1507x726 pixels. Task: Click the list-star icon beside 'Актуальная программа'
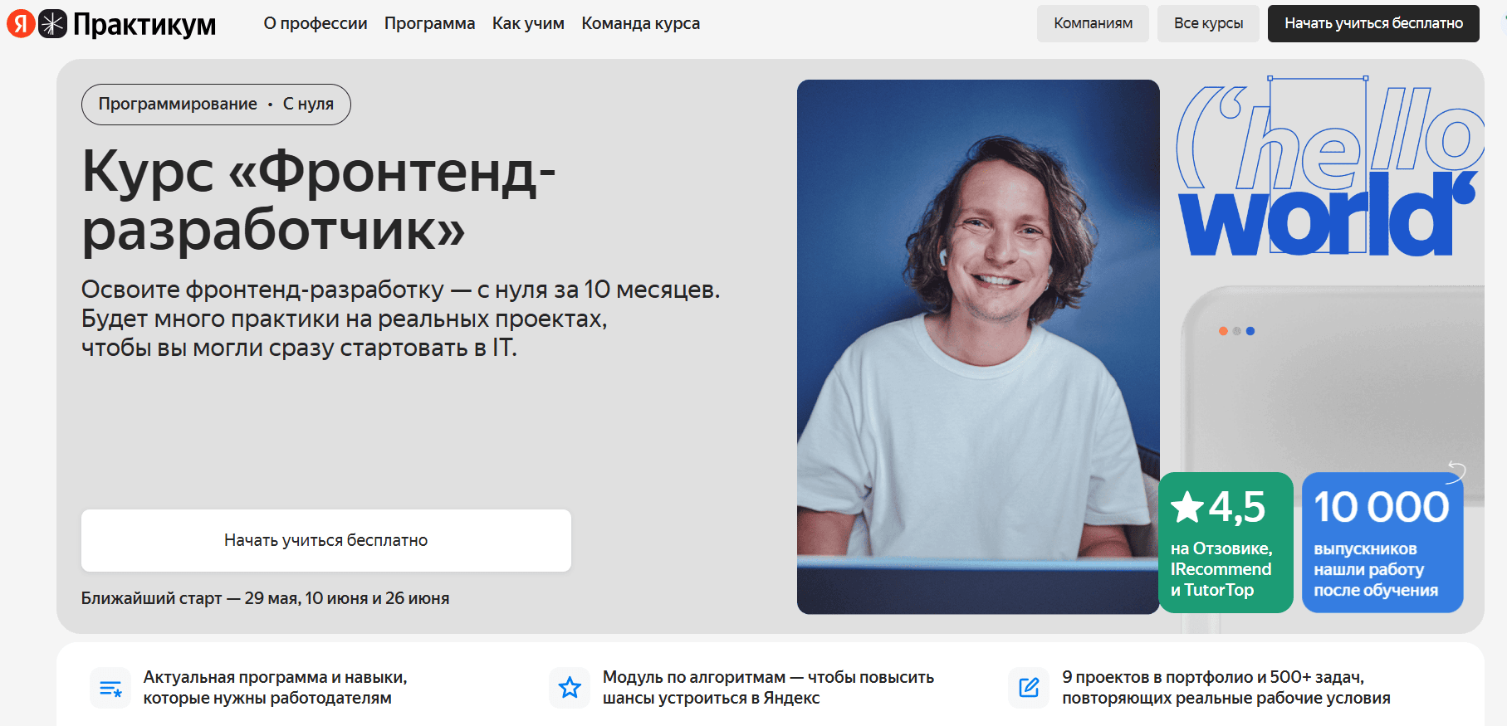click(110, 688)
